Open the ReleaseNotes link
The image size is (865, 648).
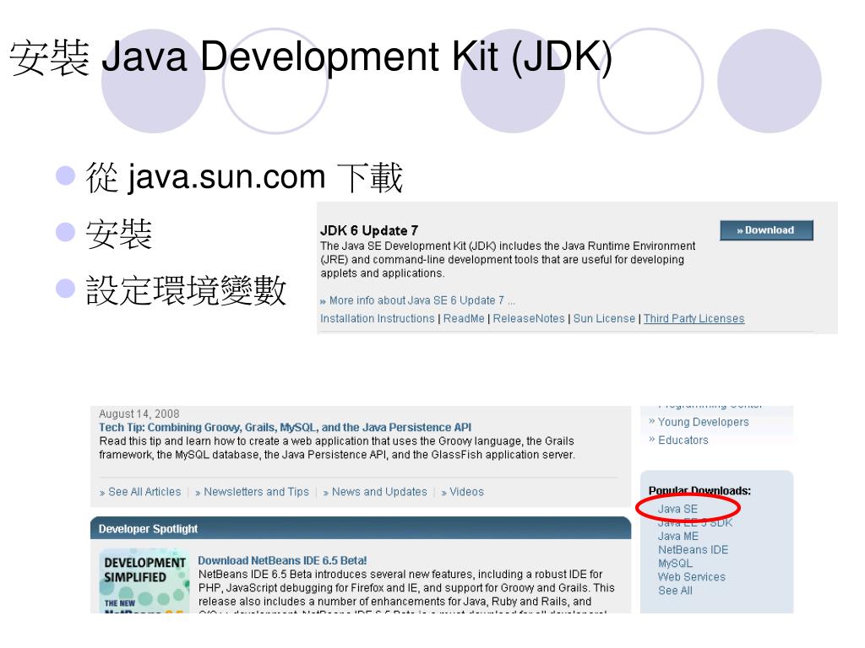(529, 318)
